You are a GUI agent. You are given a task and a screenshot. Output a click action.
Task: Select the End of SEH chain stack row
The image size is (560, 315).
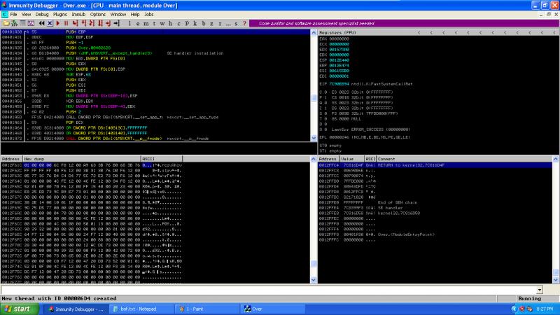[x=435, y=202]
